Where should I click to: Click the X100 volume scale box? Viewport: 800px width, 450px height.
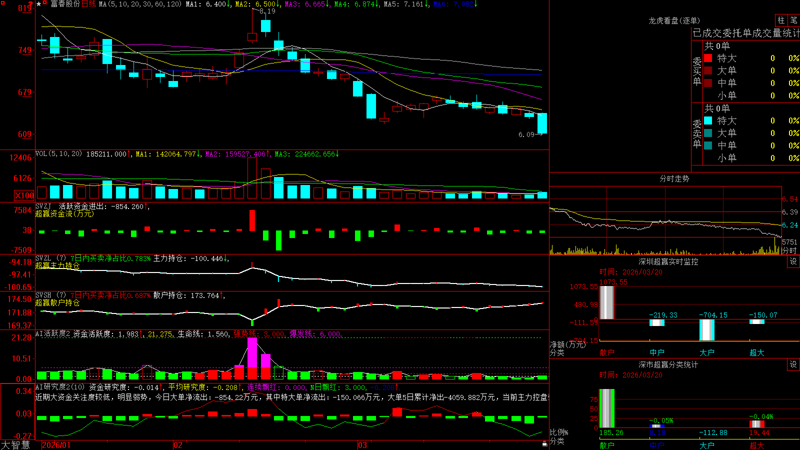(x=24, y=195)
